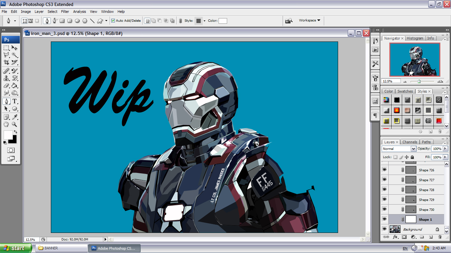Image resolution: width=451 pixels, height=253 pixels.
Task: Select the Type tool in toolbox
Action: (x=15, y=101)
